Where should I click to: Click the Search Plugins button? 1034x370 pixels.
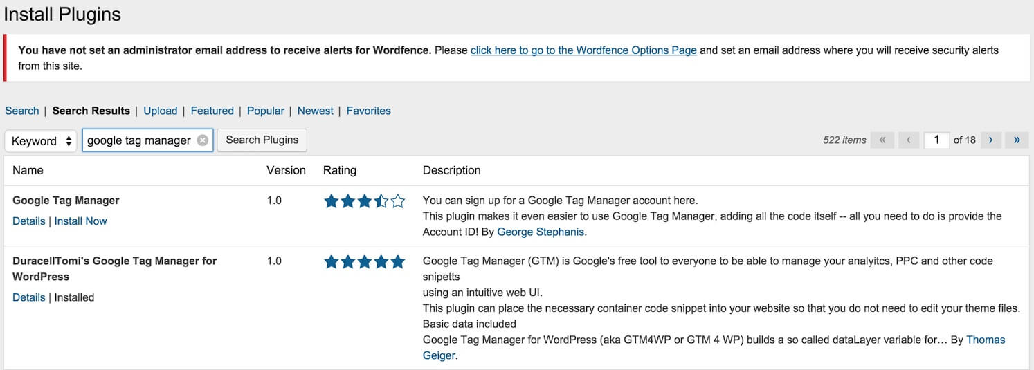click(262, 140)
